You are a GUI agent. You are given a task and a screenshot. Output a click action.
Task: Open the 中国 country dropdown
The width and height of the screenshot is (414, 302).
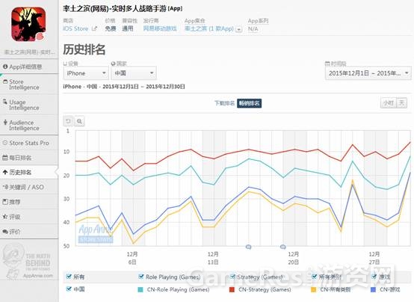(x=134, y=73)
